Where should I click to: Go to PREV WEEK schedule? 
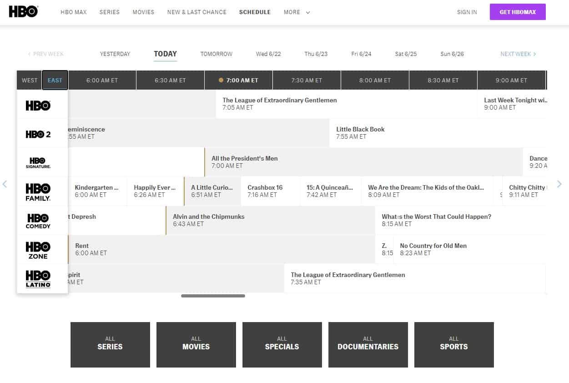tap(46, 54)
